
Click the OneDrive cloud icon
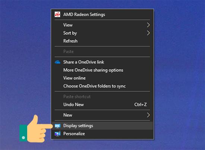pyautogui.click(x=57, y=62)
